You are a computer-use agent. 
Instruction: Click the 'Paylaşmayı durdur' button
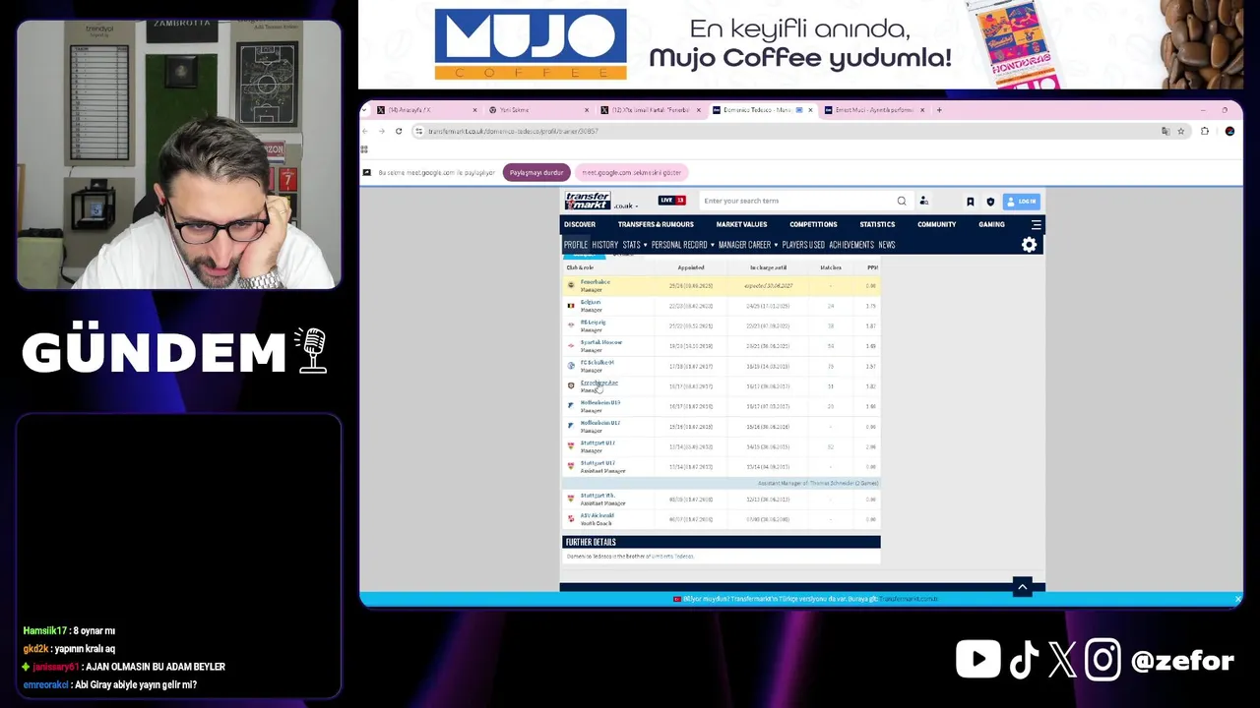pos(536,172)
